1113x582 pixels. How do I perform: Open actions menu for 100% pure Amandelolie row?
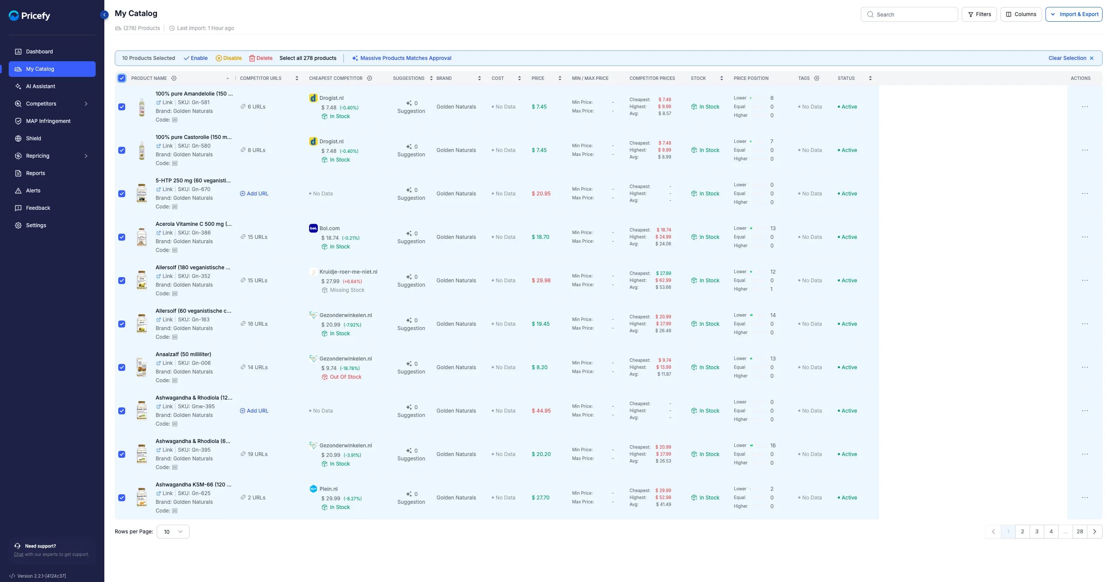point(1085,107)
